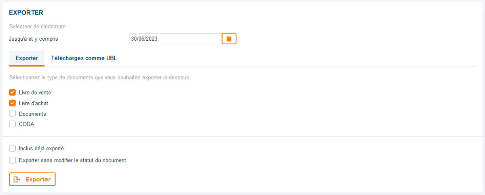Select the "Livre de vente" label text

(x=35, y=93)
